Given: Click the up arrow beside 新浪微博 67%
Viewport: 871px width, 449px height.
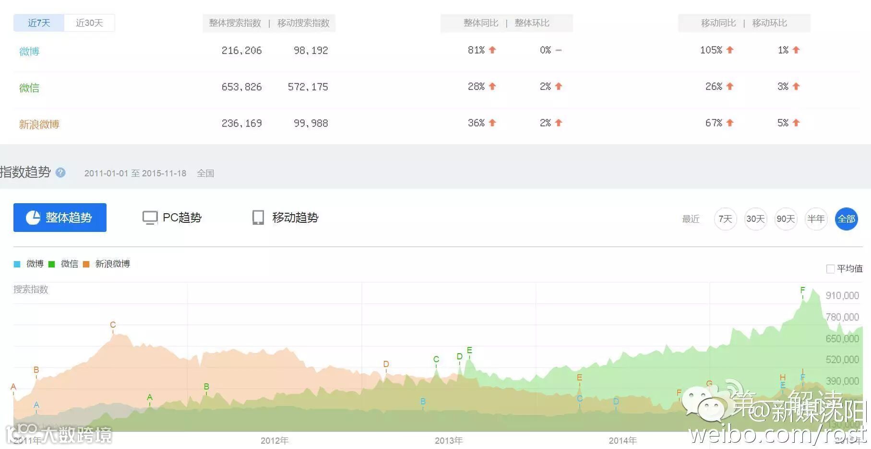Looking at the screenshot, I should pos(730,123).
